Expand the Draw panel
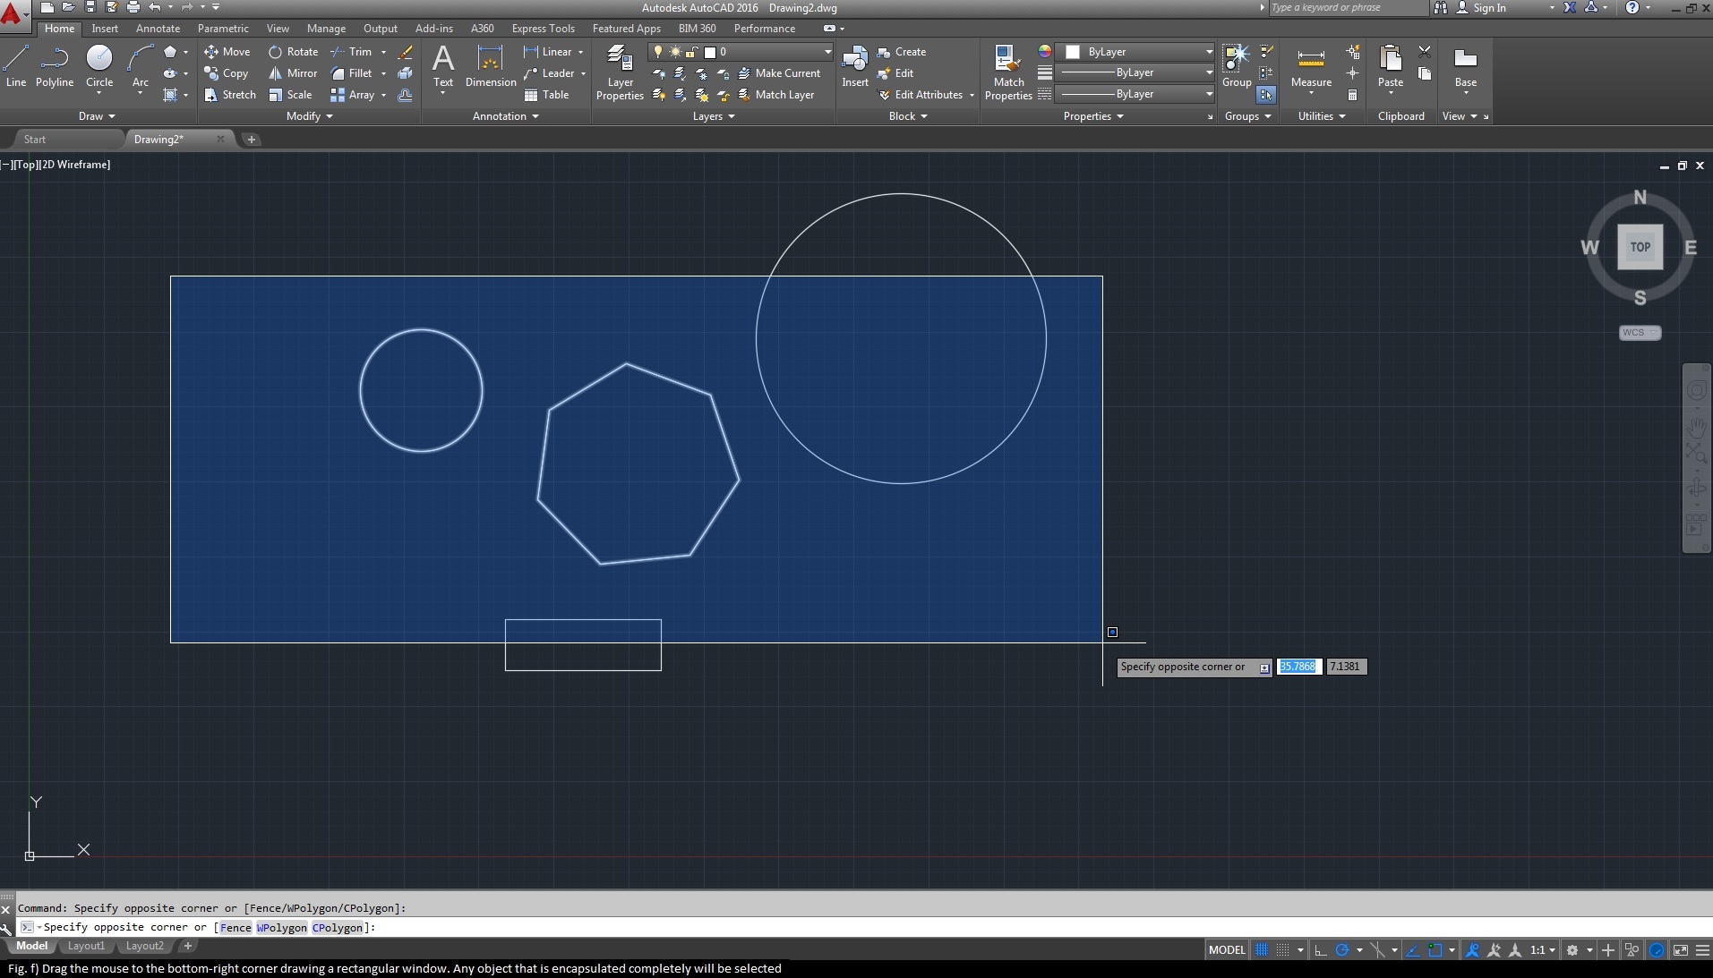 [97, 116]
